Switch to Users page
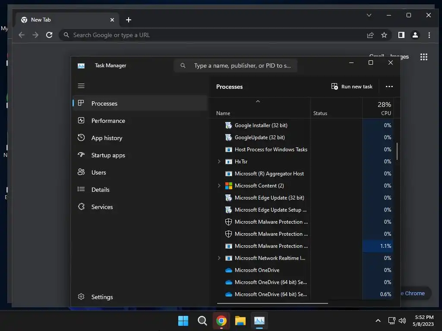 (x=140, y=172)
